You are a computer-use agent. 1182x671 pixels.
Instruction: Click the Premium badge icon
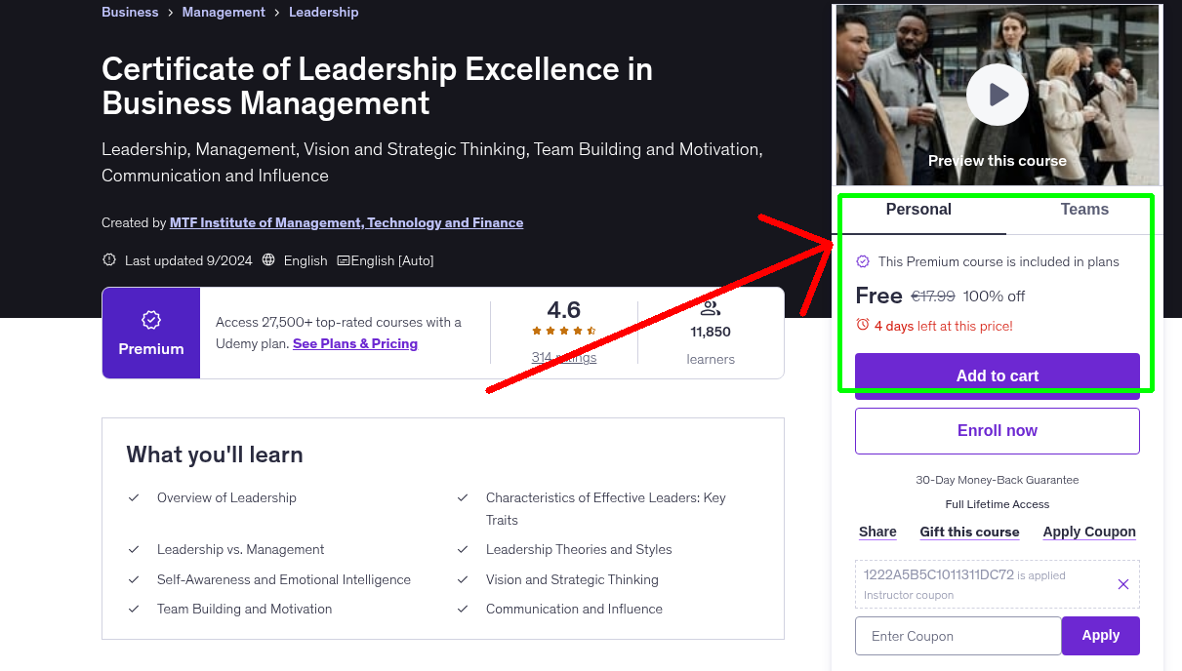tap(150, 318)
